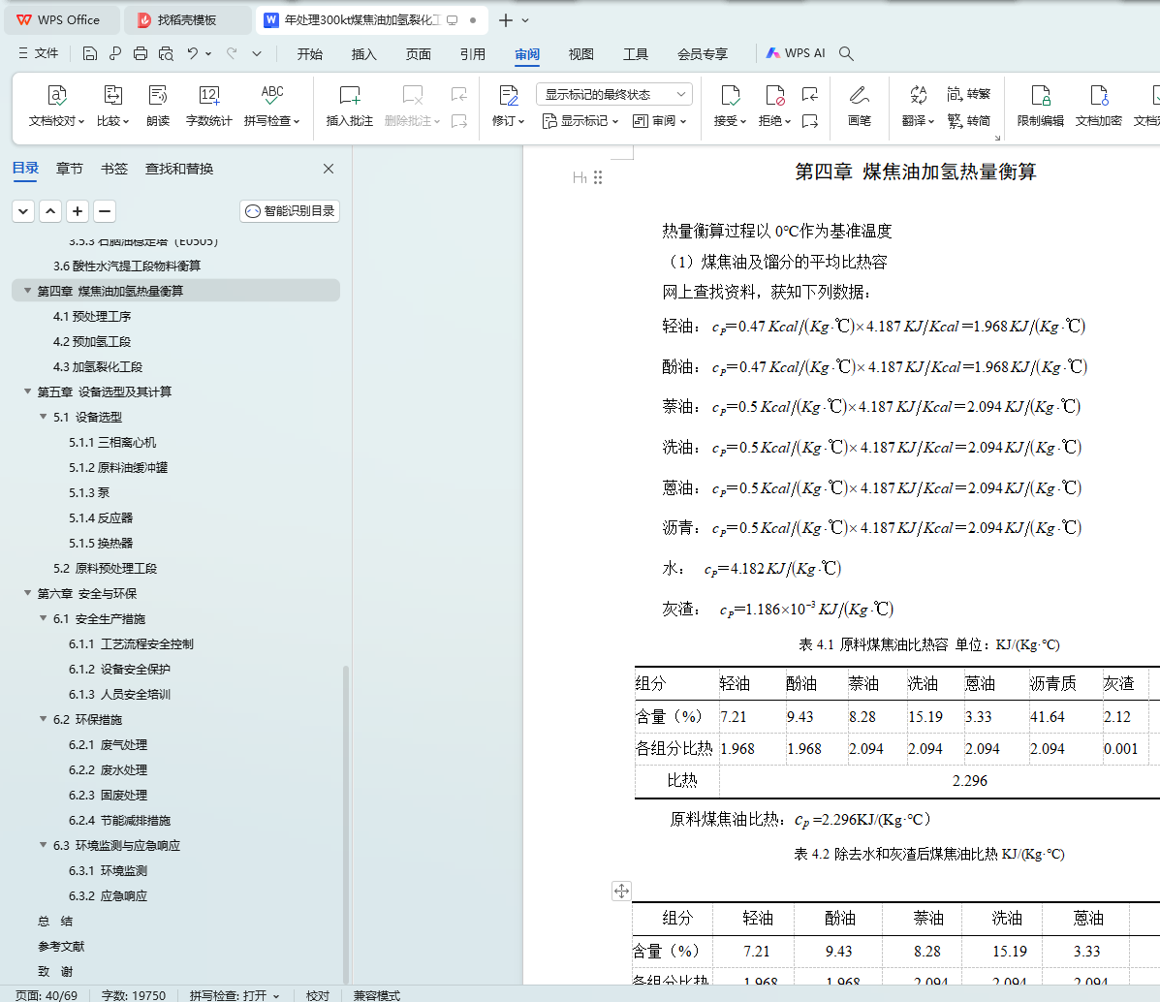This screenshot has width=1160, height=1002.
Task: Click the 接受 accept changes icon
Action: [x=730, y=96]
